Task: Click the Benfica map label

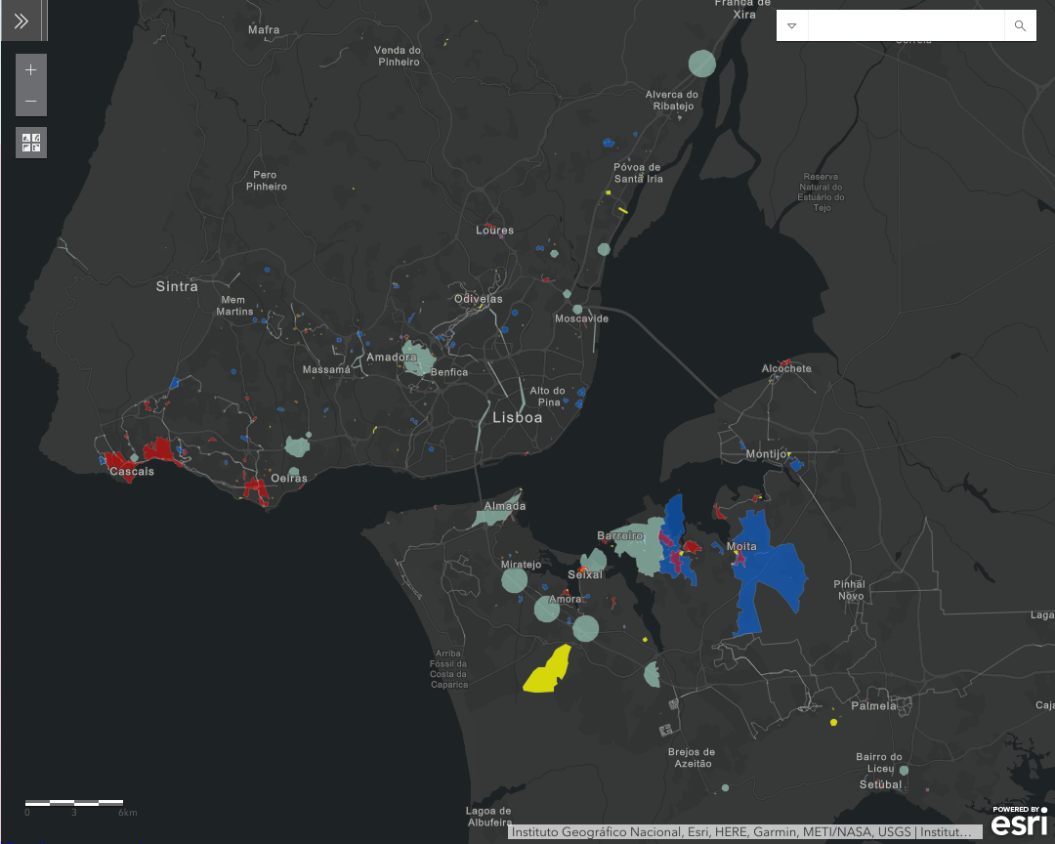Action: pos(449,372)
